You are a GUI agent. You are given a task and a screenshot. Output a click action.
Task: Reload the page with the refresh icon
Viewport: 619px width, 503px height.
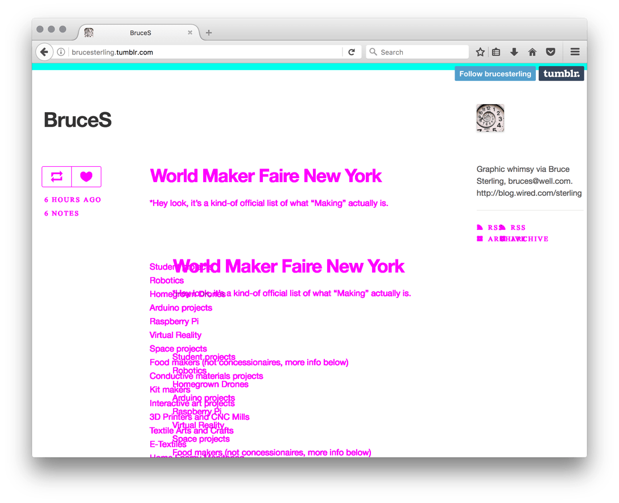coord(352,52)
